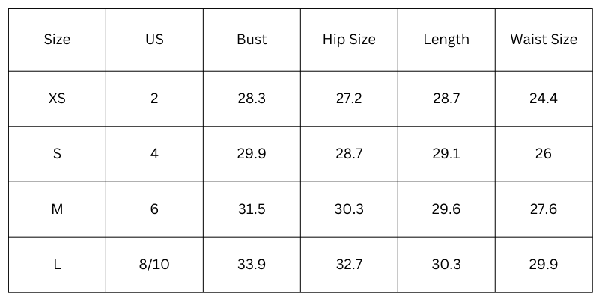The height and width of the screenshot is (299, 599).
Task: Select the Bust column header
Action: tap(252, 40)
